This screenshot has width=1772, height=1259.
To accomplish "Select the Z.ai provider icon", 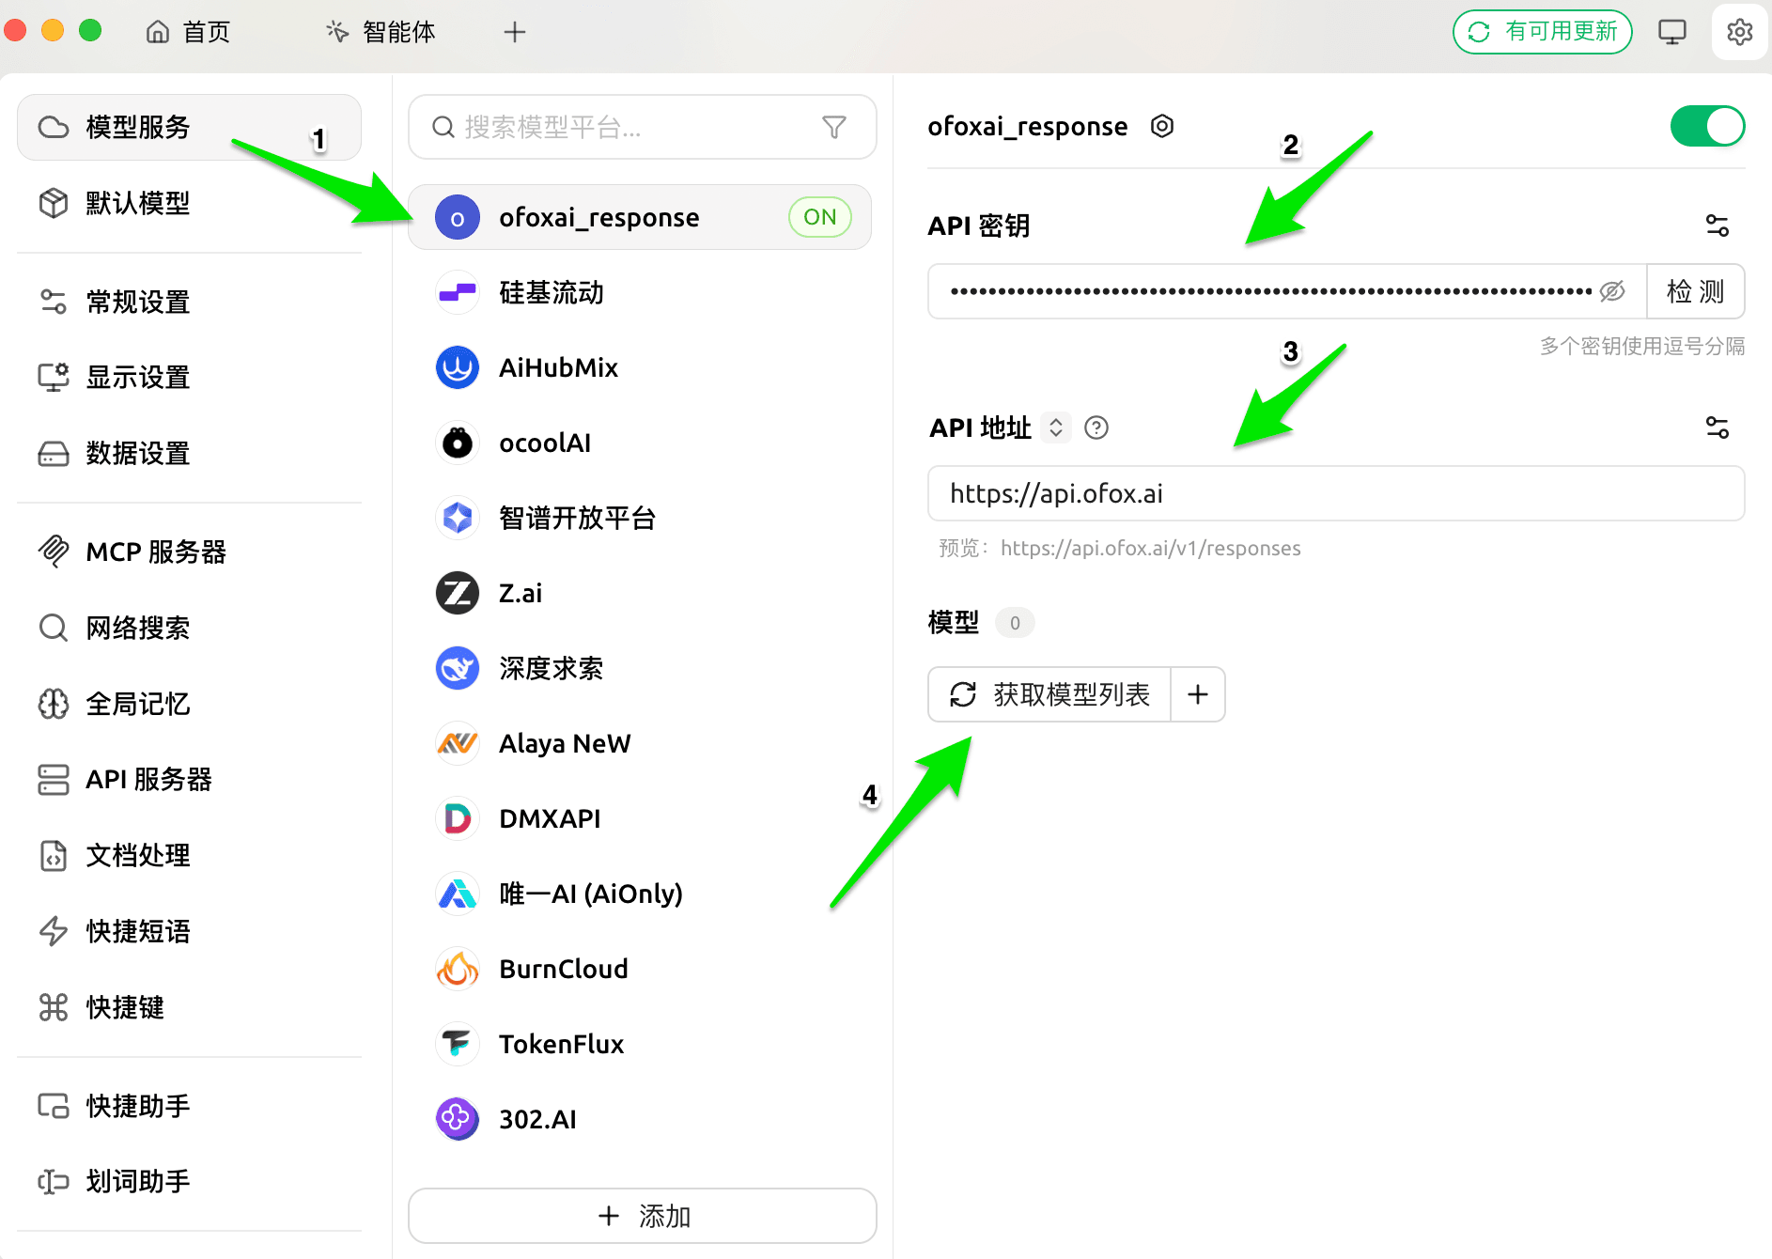I will pos(458,593).
